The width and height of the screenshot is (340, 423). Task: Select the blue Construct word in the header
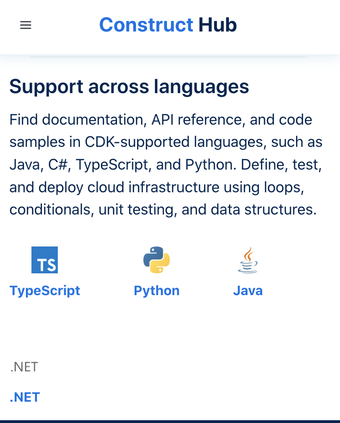[x=146, y=25]
